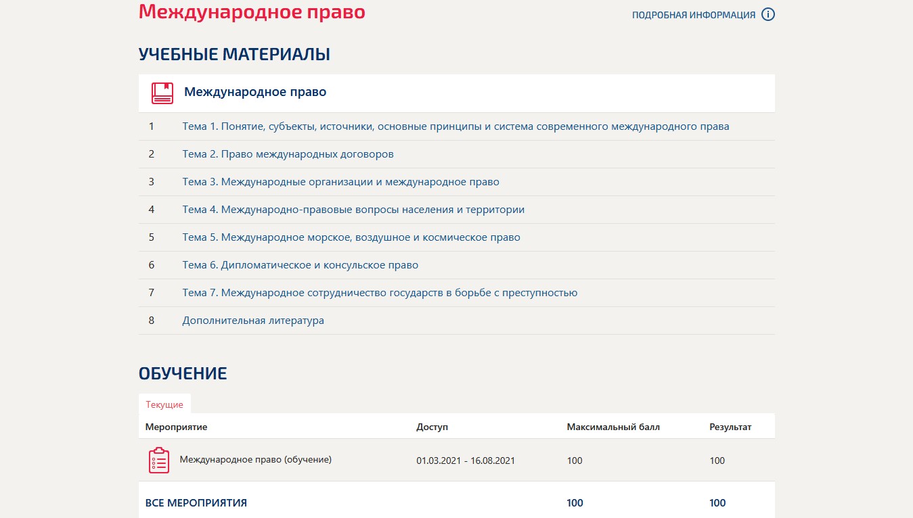The width and height of the screenshot is (913, 518).
Task: Click the ОБУЧЕНИЕ heading
Action: (x=183, y=373)
